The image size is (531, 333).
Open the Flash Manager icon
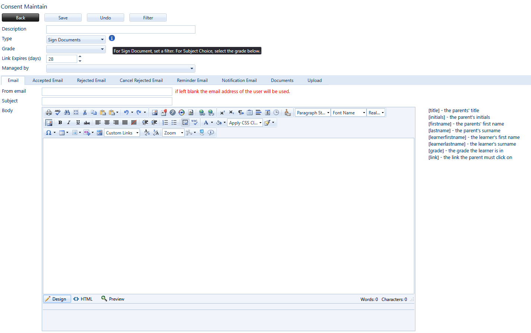tap(173, 112)
